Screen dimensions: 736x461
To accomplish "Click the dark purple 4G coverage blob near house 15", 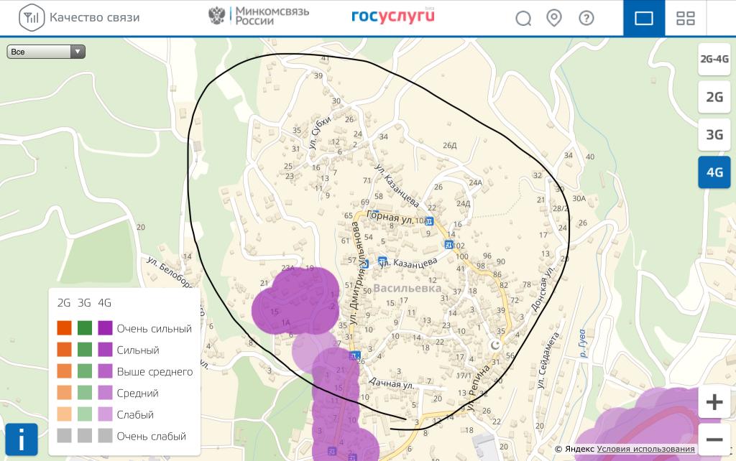I will [x=295, y=301].
